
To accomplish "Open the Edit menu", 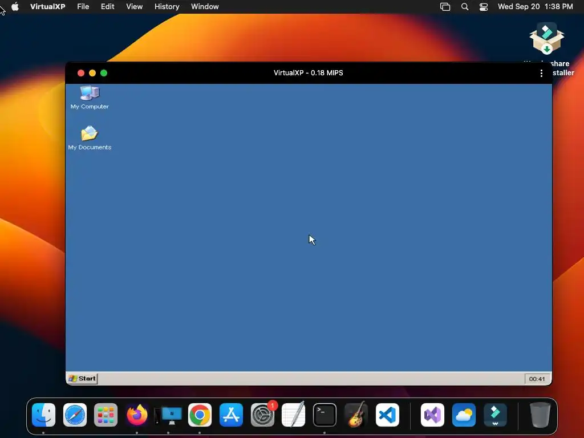I will (x=107, y=7).
